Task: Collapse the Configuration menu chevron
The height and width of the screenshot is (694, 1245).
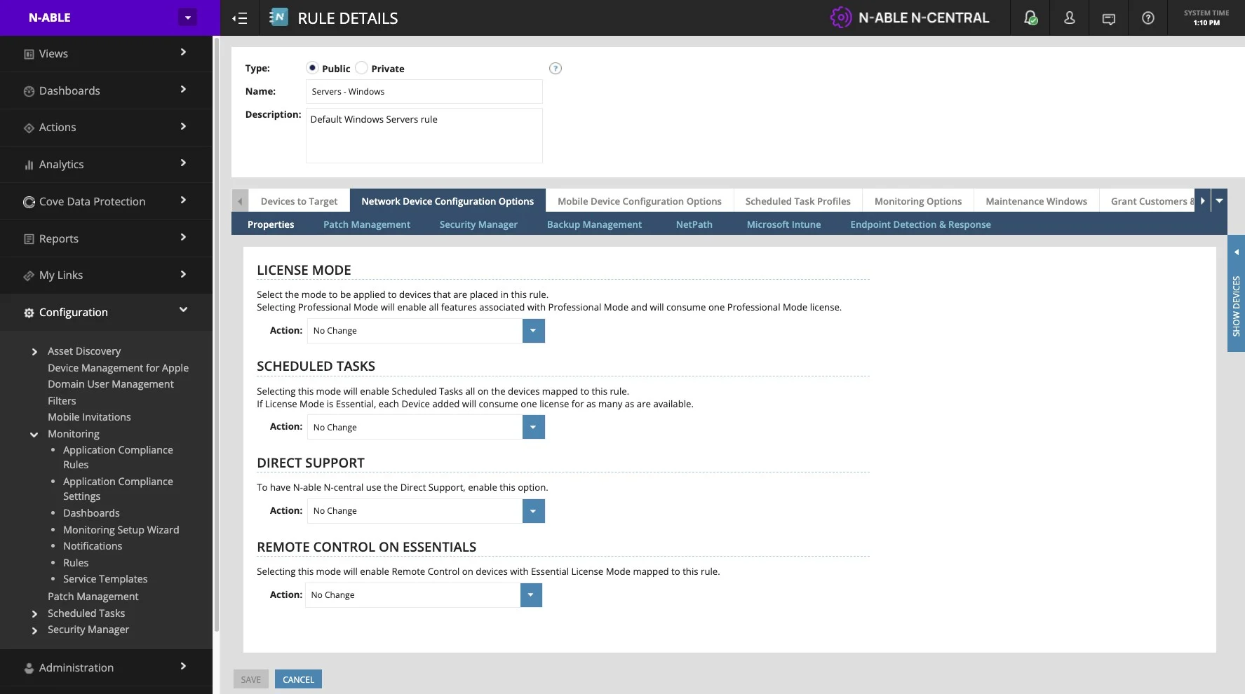Action: pos(183,310)
